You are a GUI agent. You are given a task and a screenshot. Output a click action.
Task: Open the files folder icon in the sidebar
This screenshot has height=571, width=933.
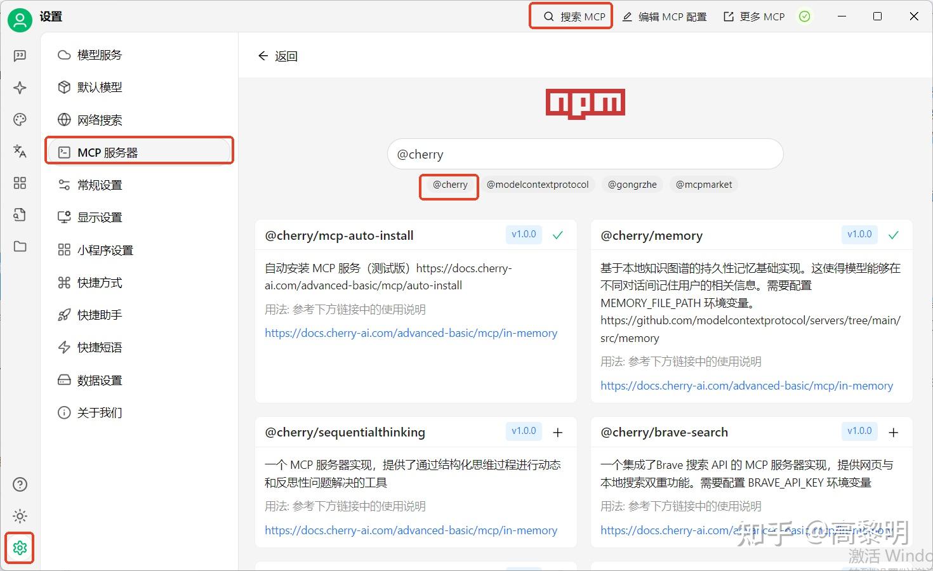click(x=20, y=246)
